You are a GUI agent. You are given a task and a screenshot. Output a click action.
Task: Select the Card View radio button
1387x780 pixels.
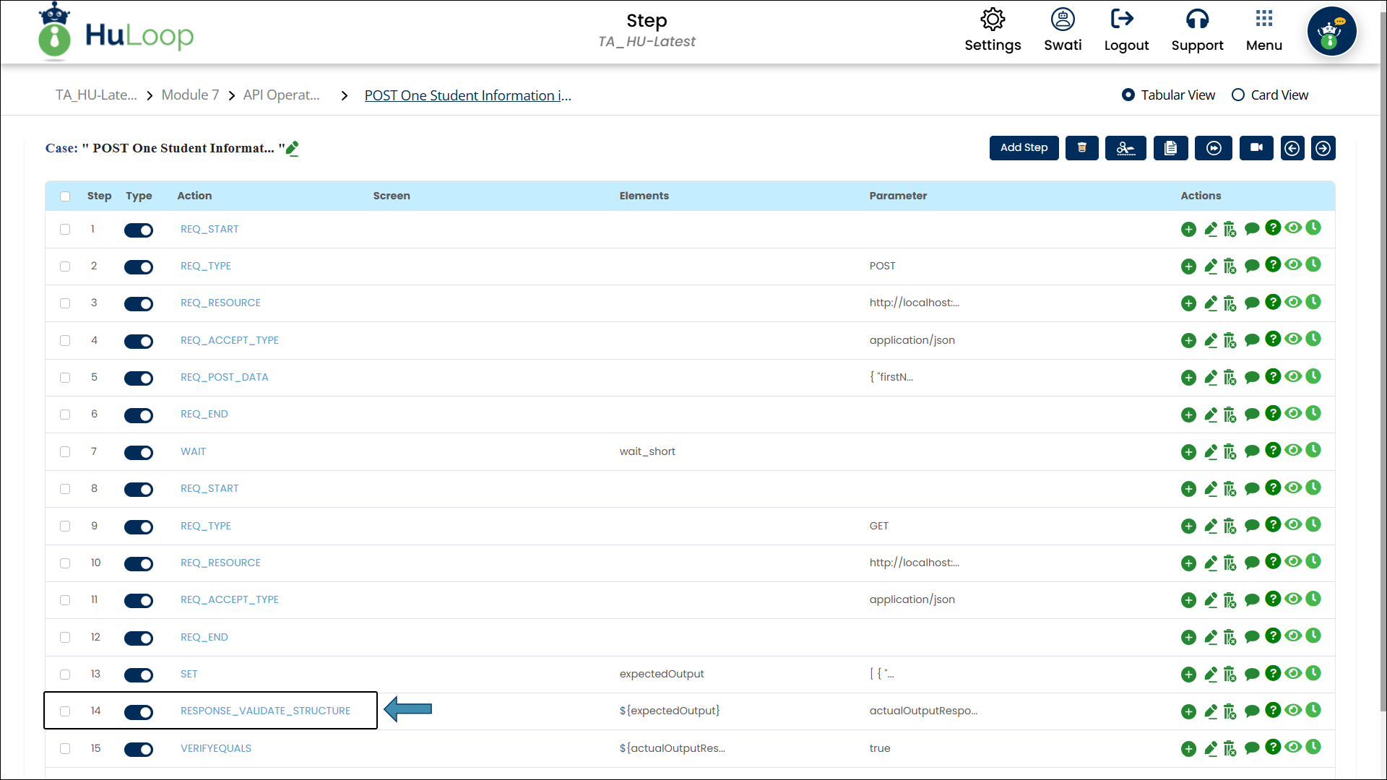tap(1238, 95)
